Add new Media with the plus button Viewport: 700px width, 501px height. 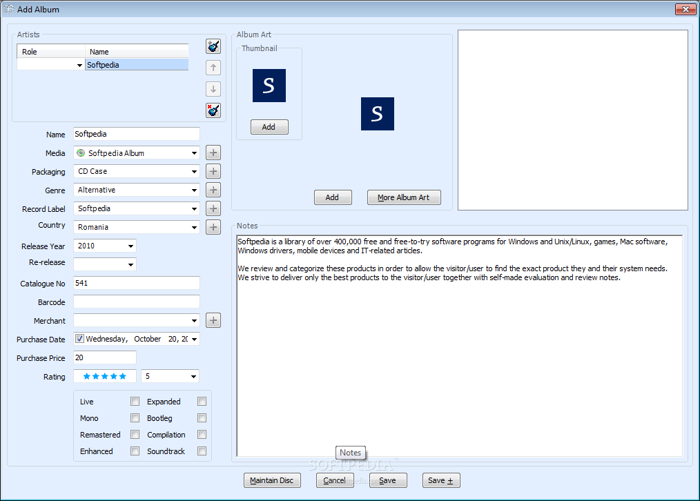213,153
